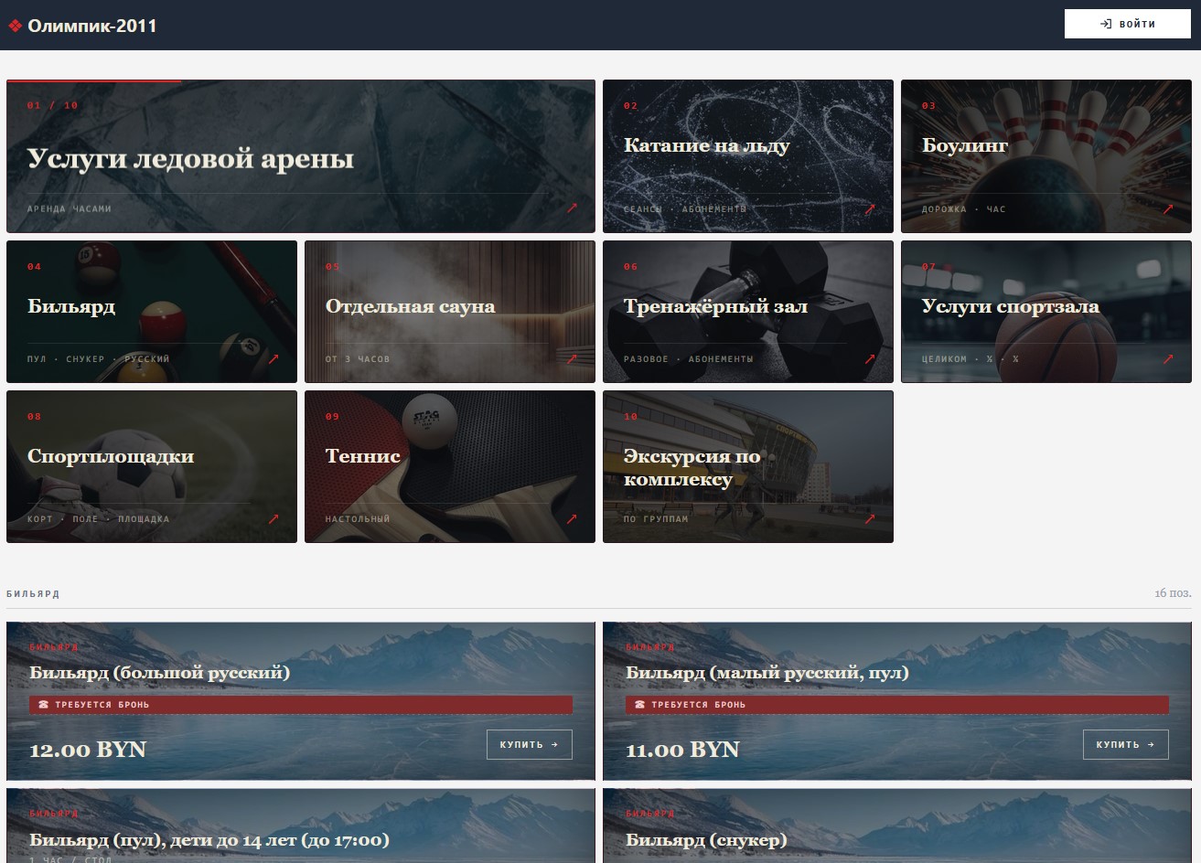Click the Требуется бронь badge on большой русский
Screen dimensions: 1201x863
[301, 705]
